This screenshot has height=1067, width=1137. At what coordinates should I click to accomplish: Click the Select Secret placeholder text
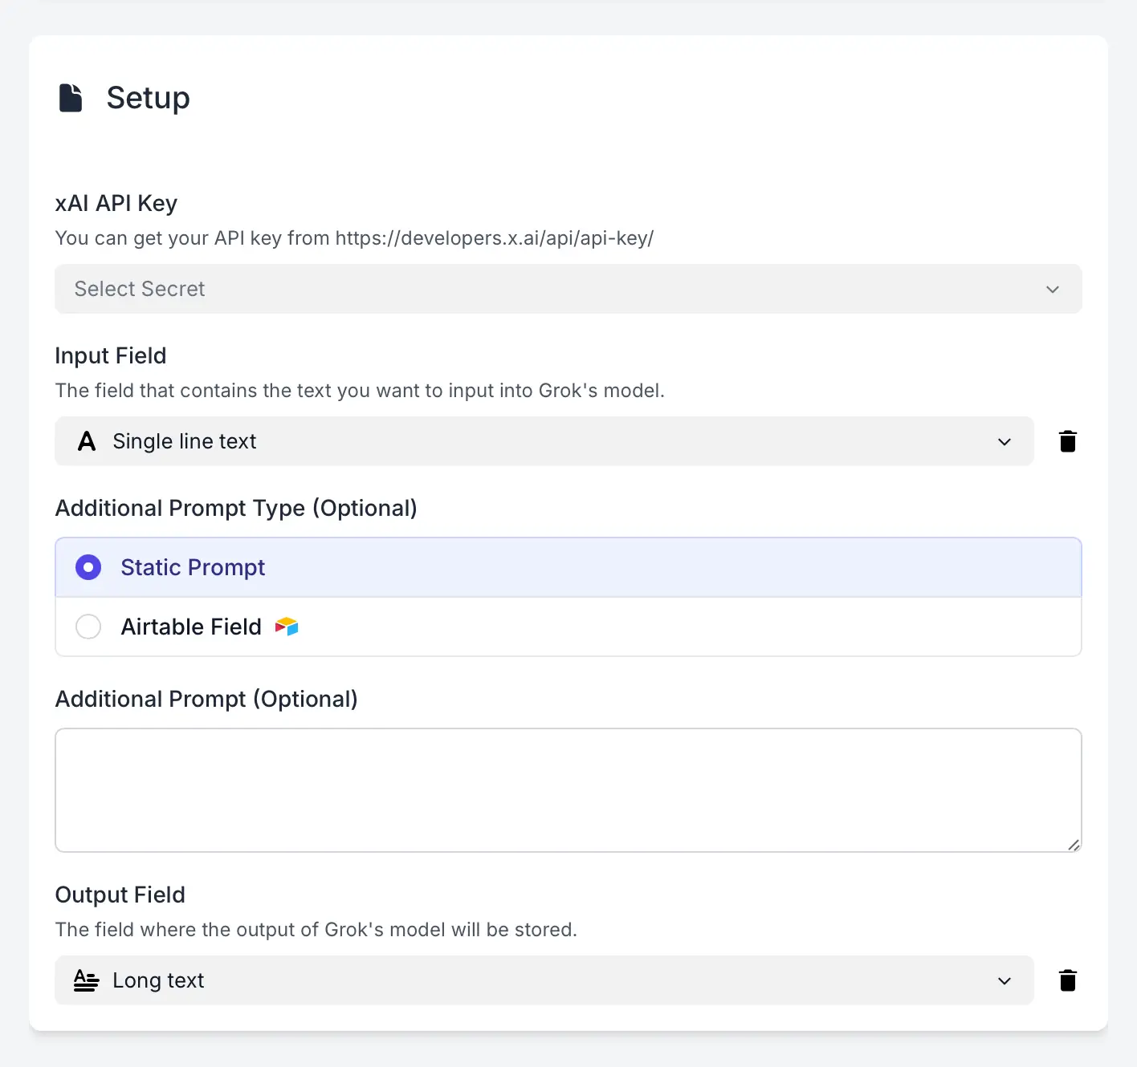point(140,289)
